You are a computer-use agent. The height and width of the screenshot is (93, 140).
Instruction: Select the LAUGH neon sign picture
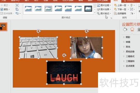point(64,73)
